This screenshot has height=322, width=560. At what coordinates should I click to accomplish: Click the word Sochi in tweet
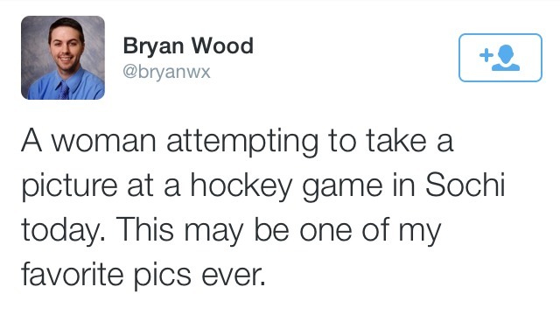coord(465,185)
